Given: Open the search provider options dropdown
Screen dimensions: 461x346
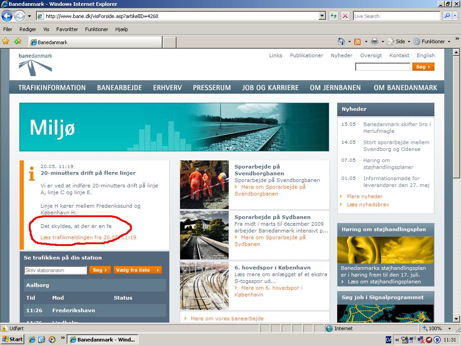Looking at the screenshot, I should 455,16.
